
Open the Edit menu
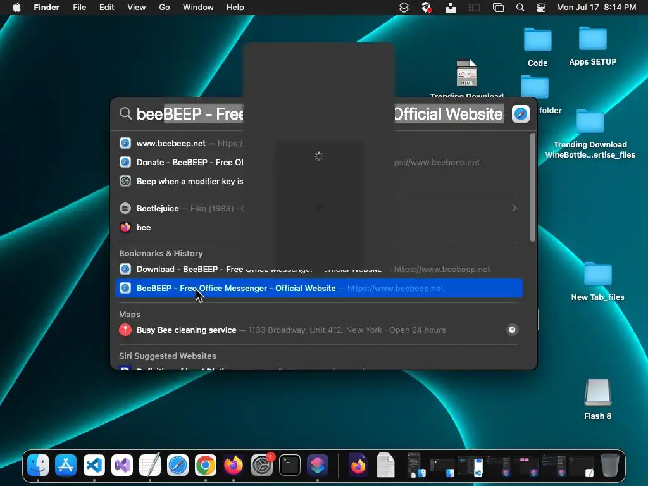click(x=106, y=8)
